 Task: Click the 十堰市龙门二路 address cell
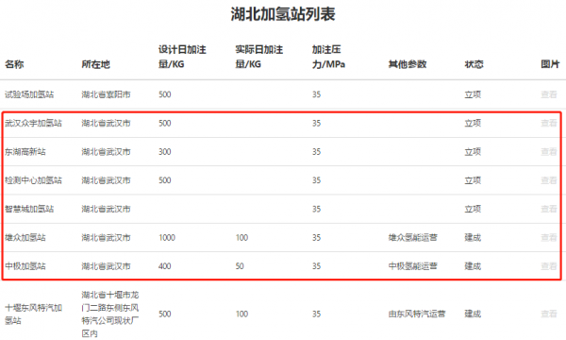tap(110, 314)
